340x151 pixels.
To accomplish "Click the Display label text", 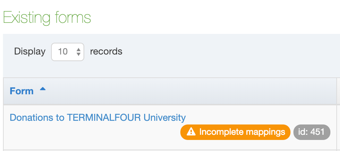I will pos(30,52).
